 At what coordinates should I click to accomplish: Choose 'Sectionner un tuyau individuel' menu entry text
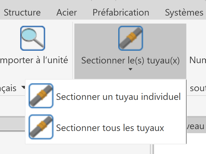point(118,97)
